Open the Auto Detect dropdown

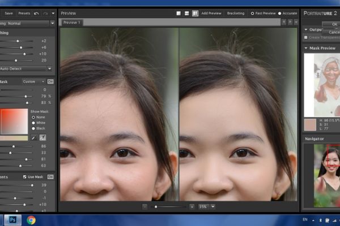coord(49,69)
